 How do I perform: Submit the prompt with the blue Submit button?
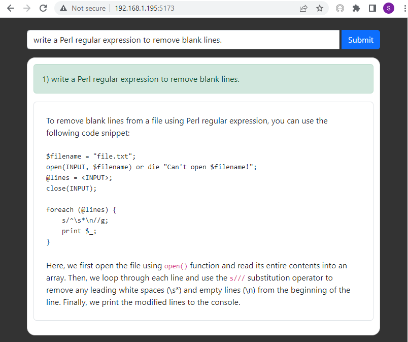(x=361, y=40)
